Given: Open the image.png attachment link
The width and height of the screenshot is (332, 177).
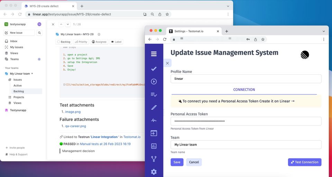Looking at the screenshot, I should pyautogui.click(x=73, y=112).
